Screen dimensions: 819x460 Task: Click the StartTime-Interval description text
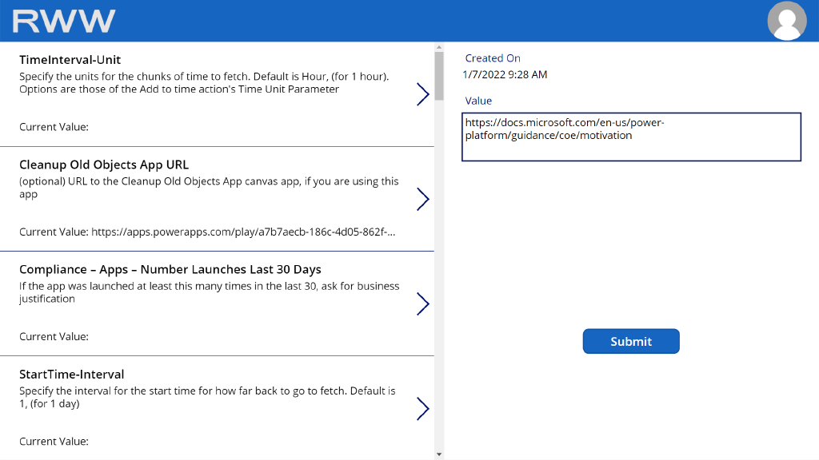coord(207,397)
